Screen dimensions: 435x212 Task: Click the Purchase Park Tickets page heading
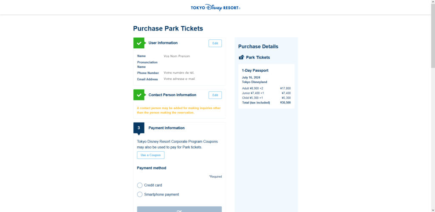click(x=168, y=28)
